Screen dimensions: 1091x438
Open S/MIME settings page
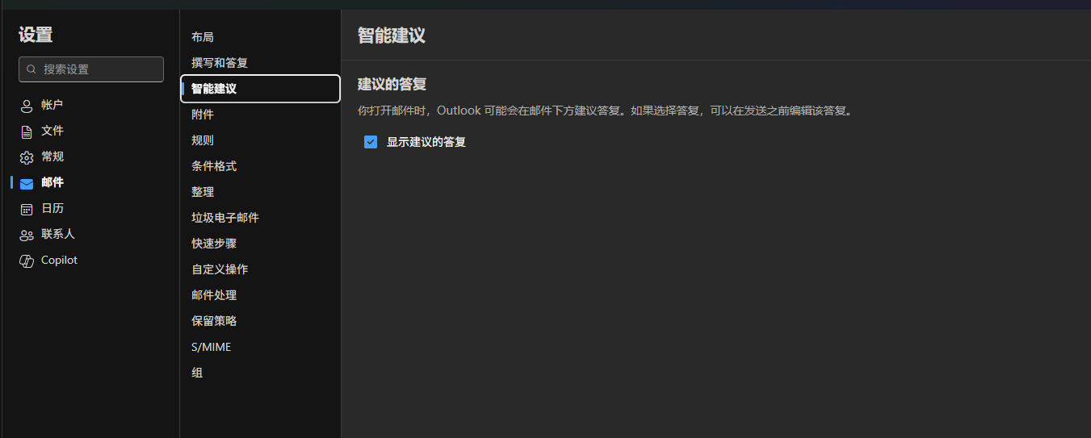260,347
